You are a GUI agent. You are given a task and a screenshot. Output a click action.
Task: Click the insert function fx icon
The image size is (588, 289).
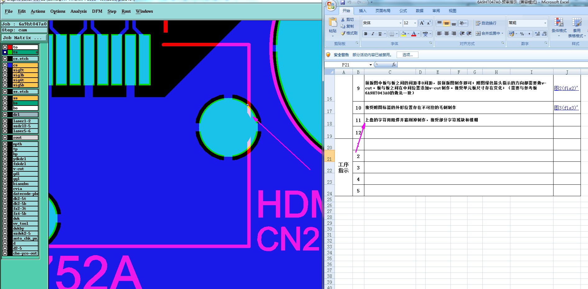pyautogui.click(x=394, y=65)
